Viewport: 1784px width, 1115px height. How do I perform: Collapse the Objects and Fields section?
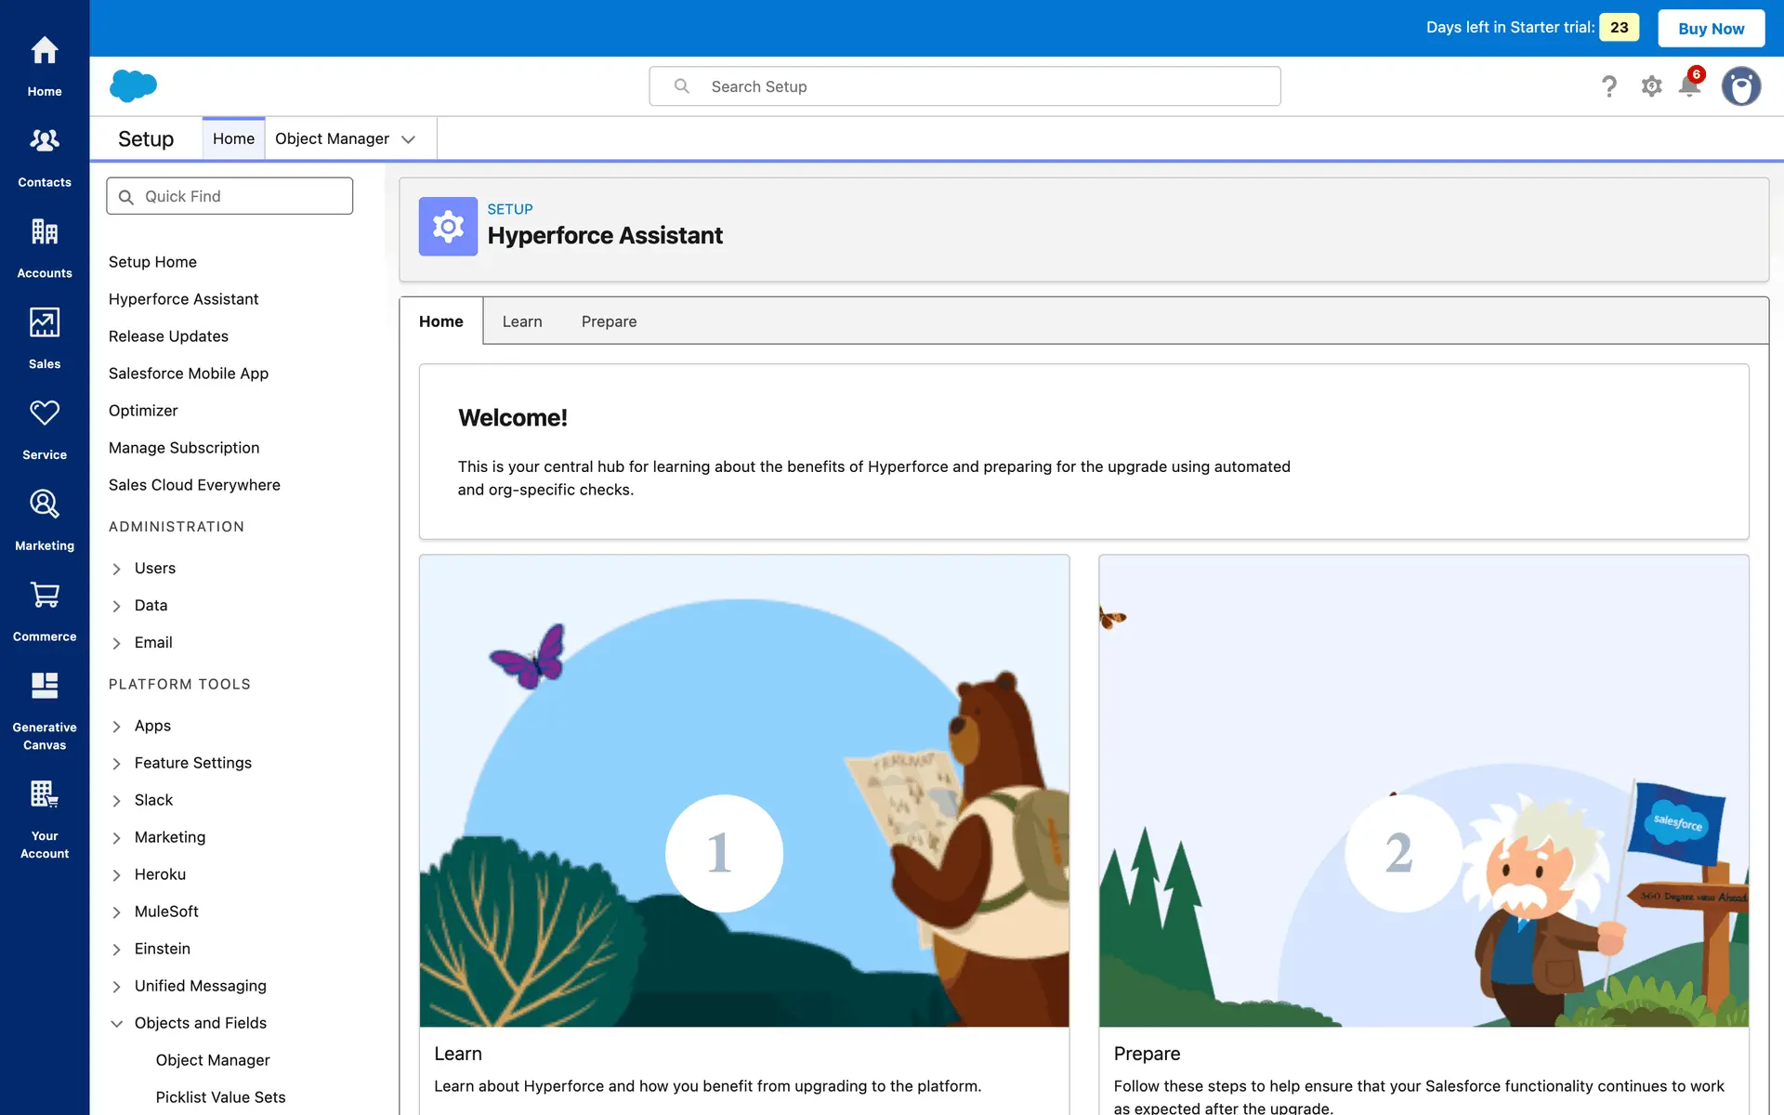tap(117, 1024)
